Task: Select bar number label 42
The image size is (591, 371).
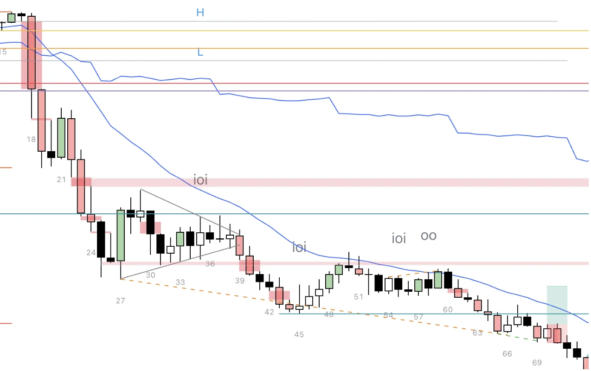Action: pyautogui.click(x=270, y=312)
